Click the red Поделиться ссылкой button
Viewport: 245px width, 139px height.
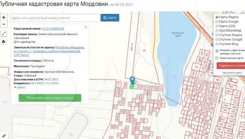coord(231,66)
